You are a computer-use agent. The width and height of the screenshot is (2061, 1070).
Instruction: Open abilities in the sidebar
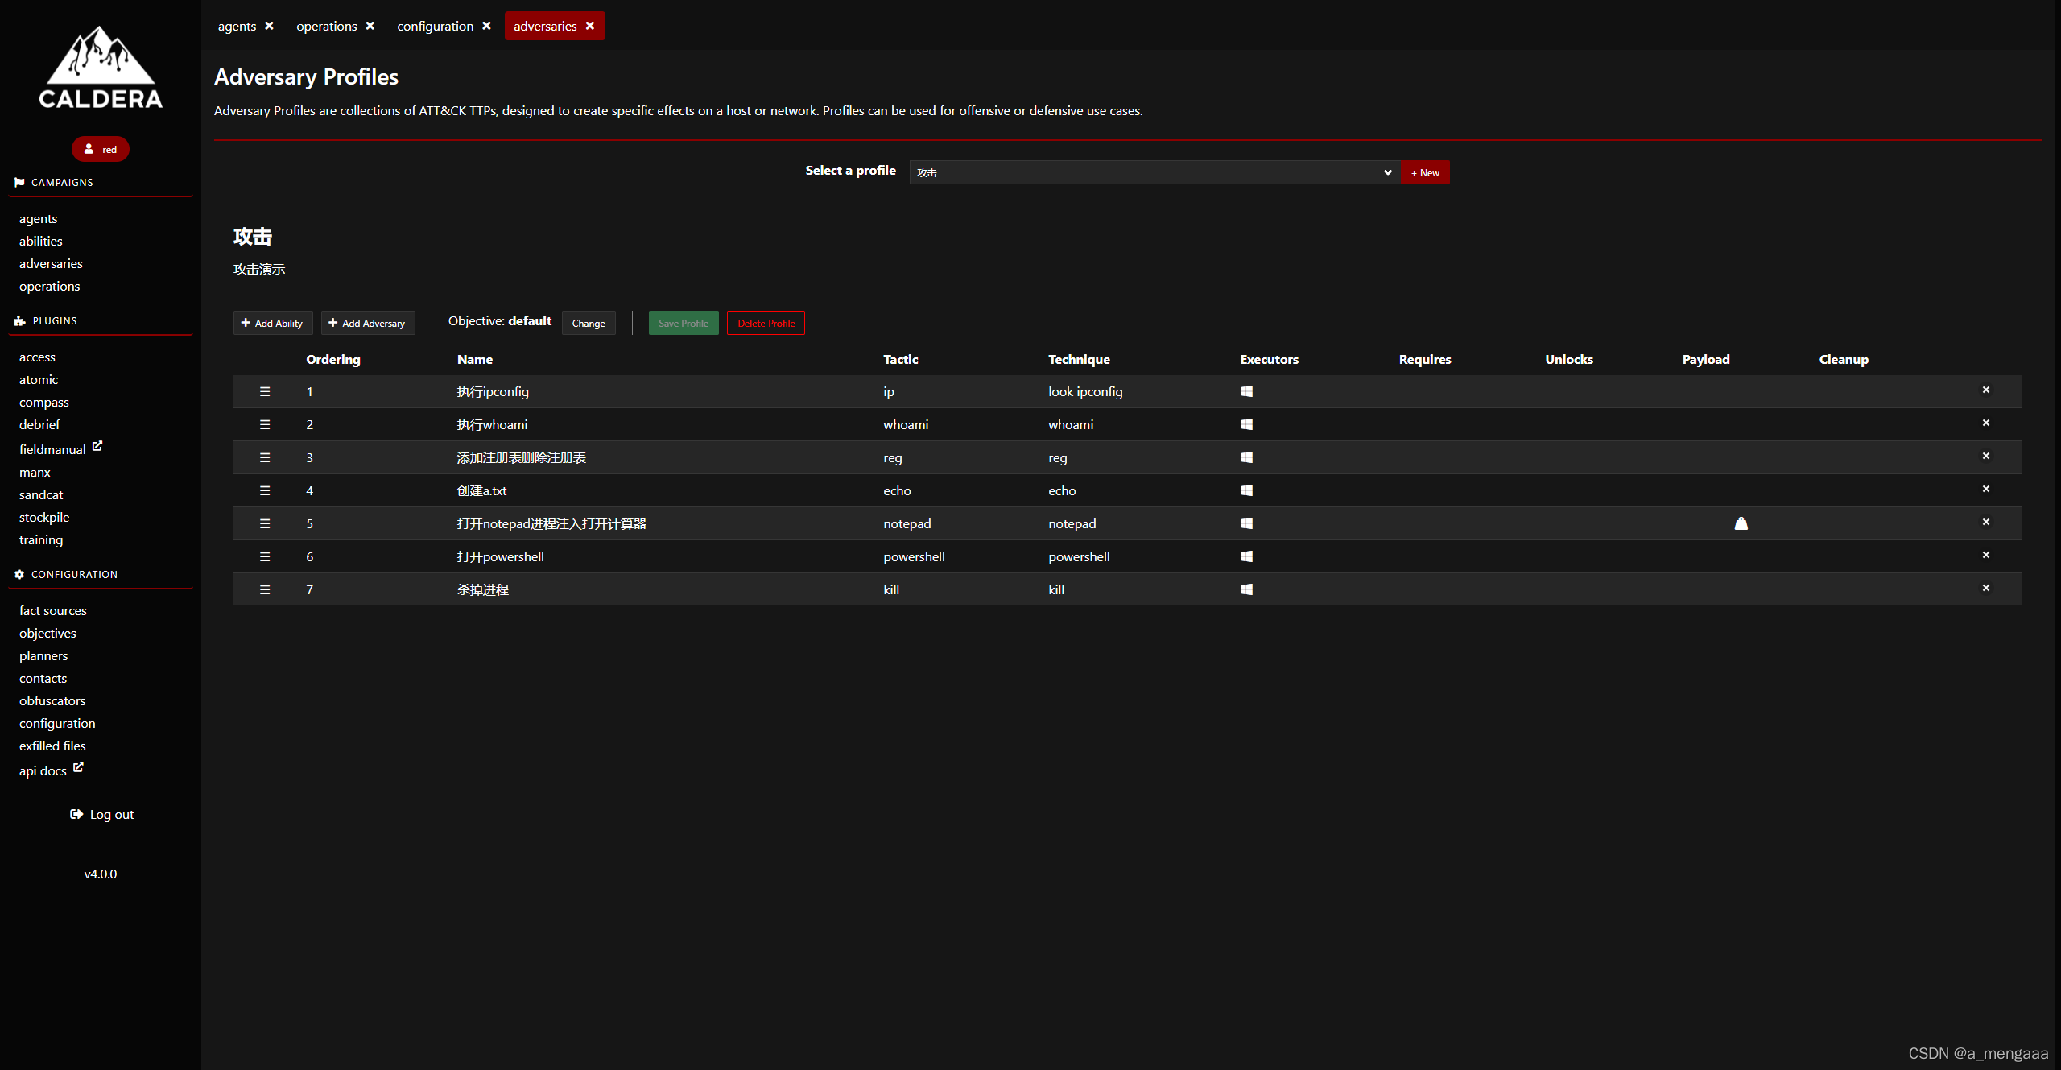[x=41, y=241]
